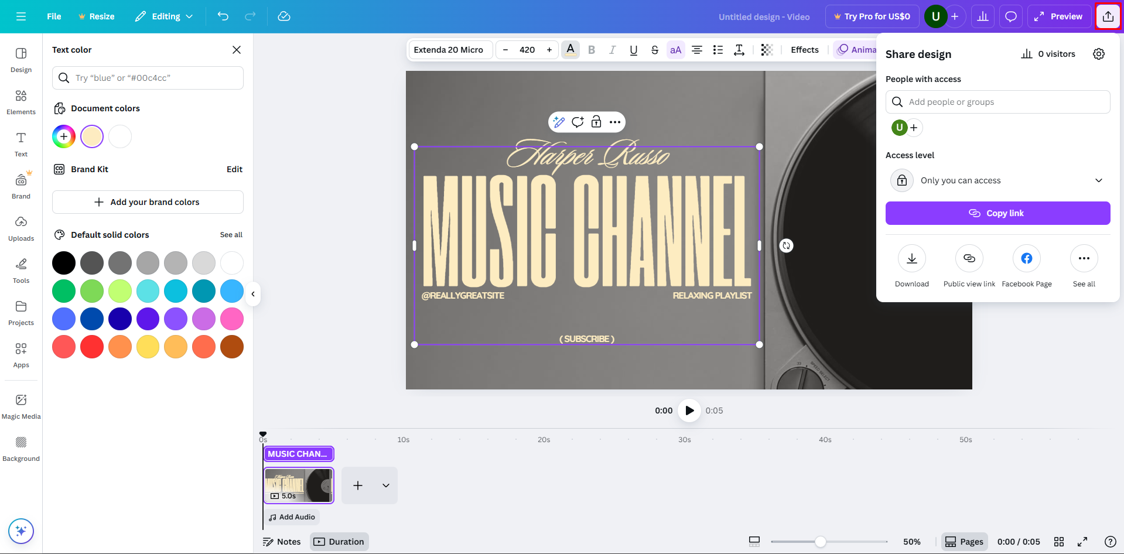Viewport: 1124px width, 554px height.
Task: Open the Elements panel in sidebar
Action: 21,102
